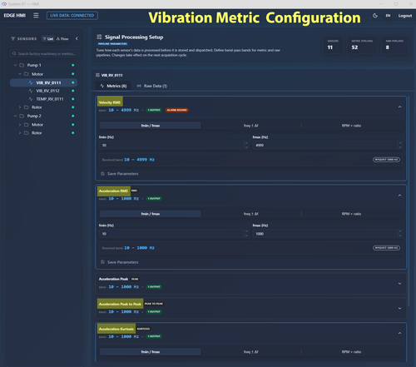Viewport: 416px width, 367px height.
Task: Click the green status dot on the Pump 2 row
Action: pyautogui.click(x=73, y=116)
